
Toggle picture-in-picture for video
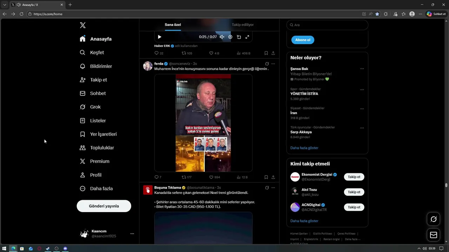click(x=239, y=37)
